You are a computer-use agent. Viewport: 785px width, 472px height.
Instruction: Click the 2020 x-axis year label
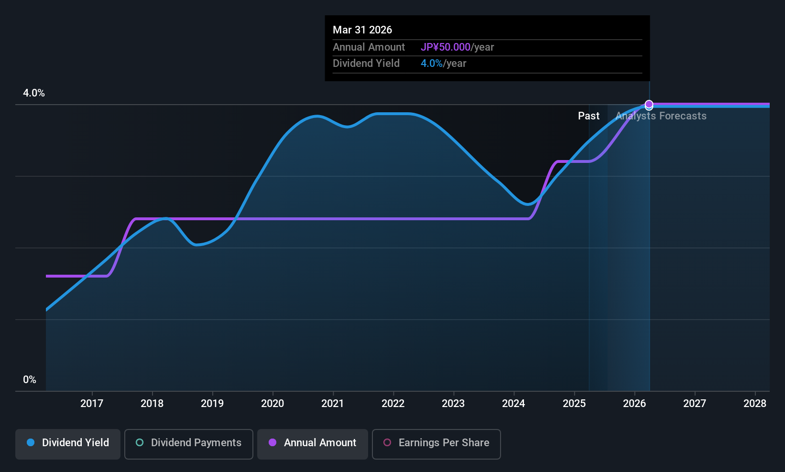click(273, 404)
